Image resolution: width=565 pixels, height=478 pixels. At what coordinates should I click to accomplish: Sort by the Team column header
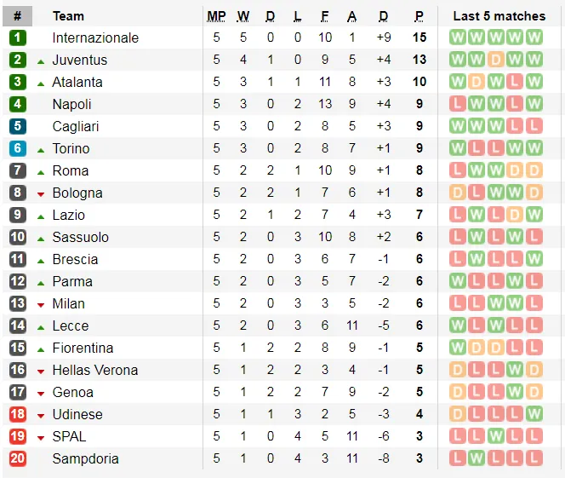[68, 15]
